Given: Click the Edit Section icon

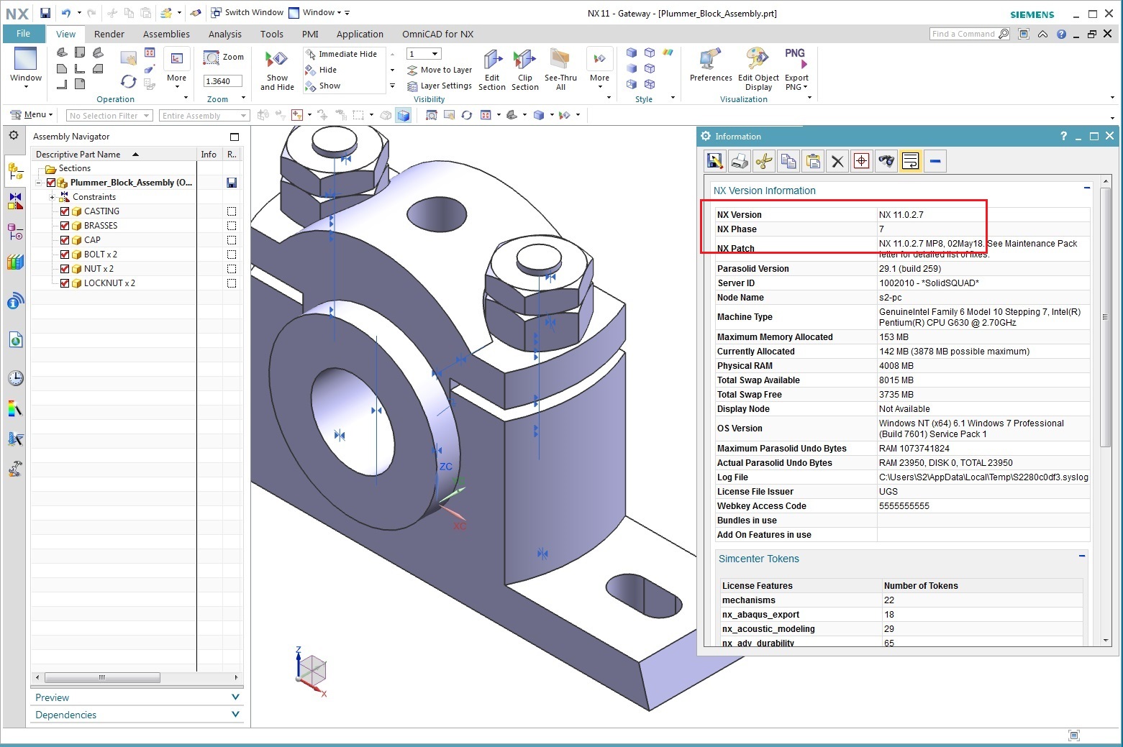Looking at the screenshot, I should pyautogui.click(x=492, y=60).
